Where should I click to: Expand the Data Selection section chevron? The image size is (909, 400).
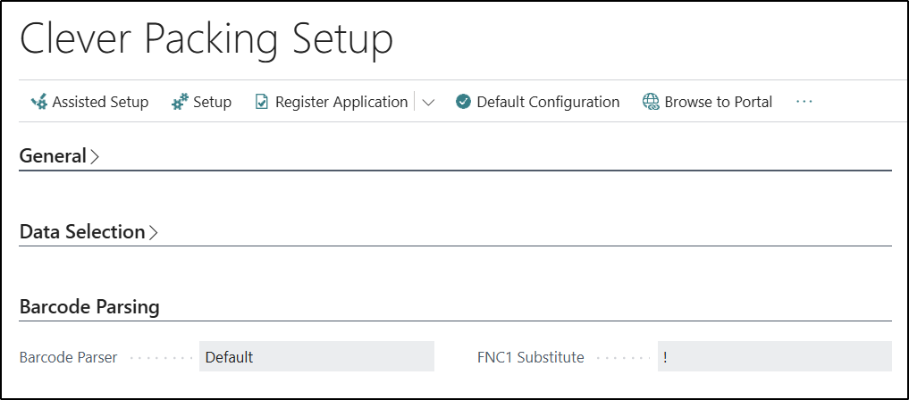[154, 232]
